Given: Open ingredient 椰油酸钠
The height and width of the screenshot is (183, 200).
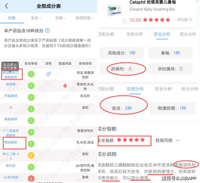Looking at the screenshot, I should [x=11, y=142].
